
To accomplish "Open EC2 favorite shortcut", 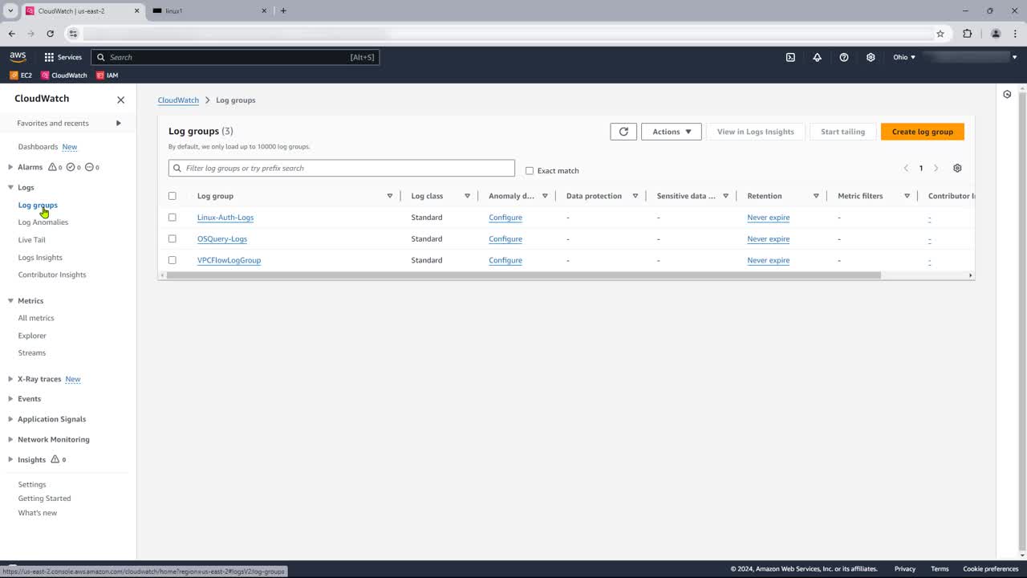I will tap(21, 75).
